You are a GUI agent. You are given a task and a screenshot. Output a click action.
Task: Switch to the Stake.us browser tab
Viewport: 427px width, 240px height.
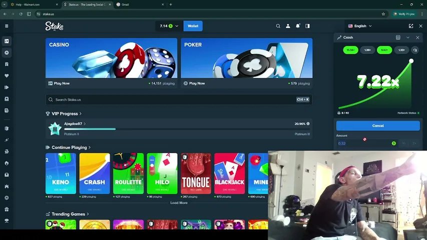pos(87,4)
